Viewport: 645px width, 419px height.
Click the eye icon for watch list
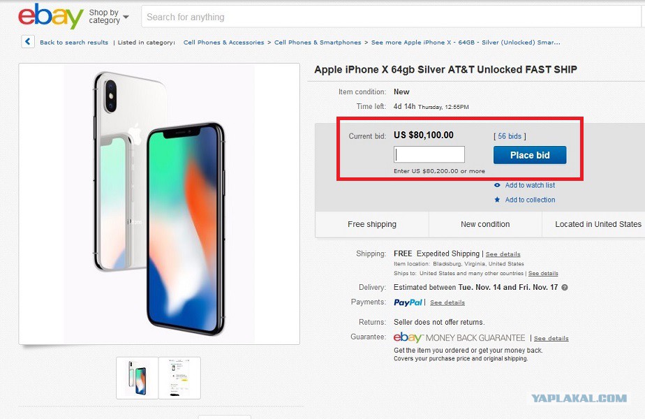[x=497, y=185]
